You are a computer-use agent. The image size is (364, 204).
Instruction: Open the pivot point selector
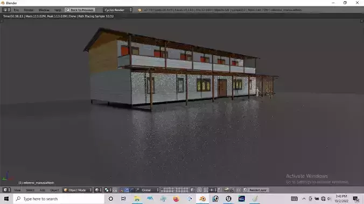108,190
